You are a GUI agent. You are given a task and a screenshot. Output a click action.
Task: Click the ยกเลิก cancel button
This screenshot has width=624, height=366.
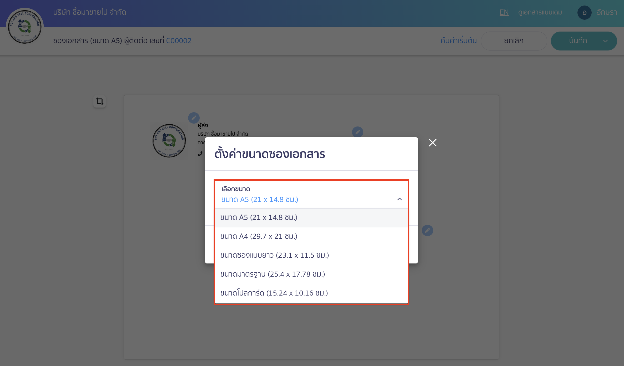pyautogui.click(x=514, y=41)
